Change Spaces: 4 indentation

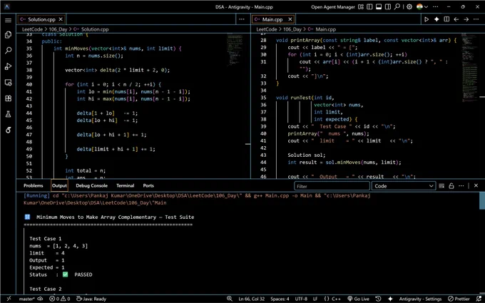(280, 299)
